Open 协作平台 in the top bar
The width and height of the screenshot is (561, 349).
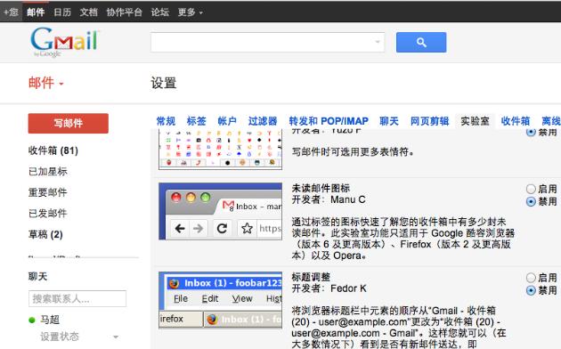click(124, 12)
